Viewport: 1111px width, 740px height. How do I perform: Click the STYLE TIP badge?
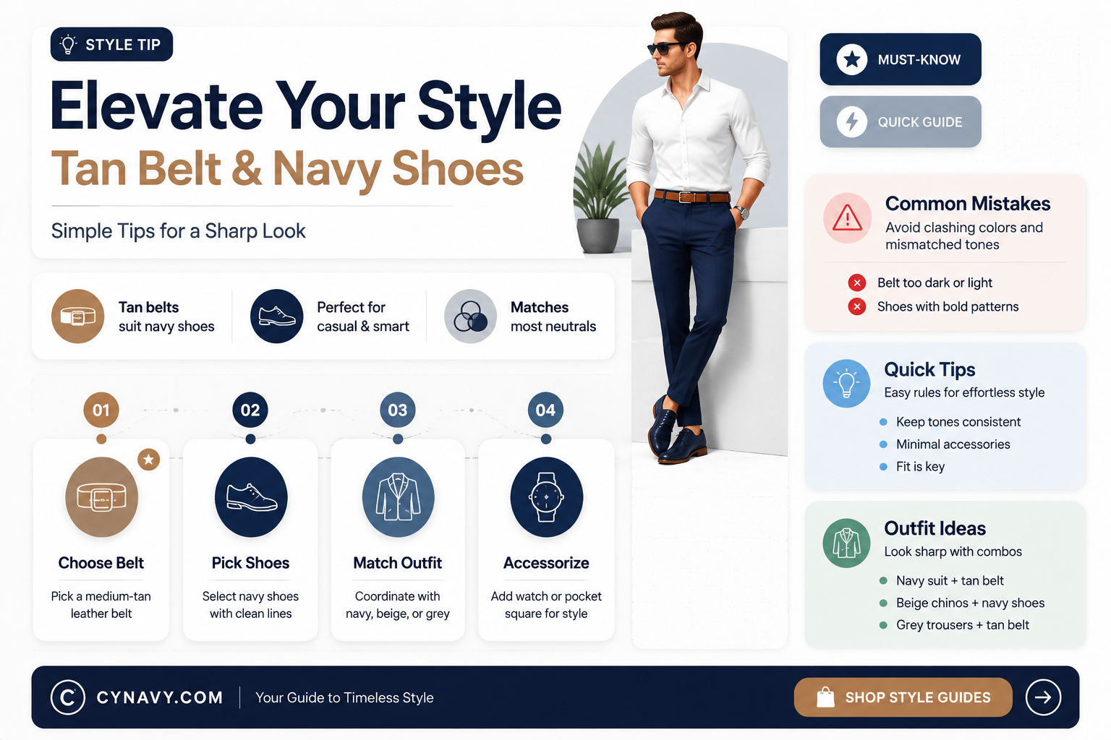pos(111,44)
